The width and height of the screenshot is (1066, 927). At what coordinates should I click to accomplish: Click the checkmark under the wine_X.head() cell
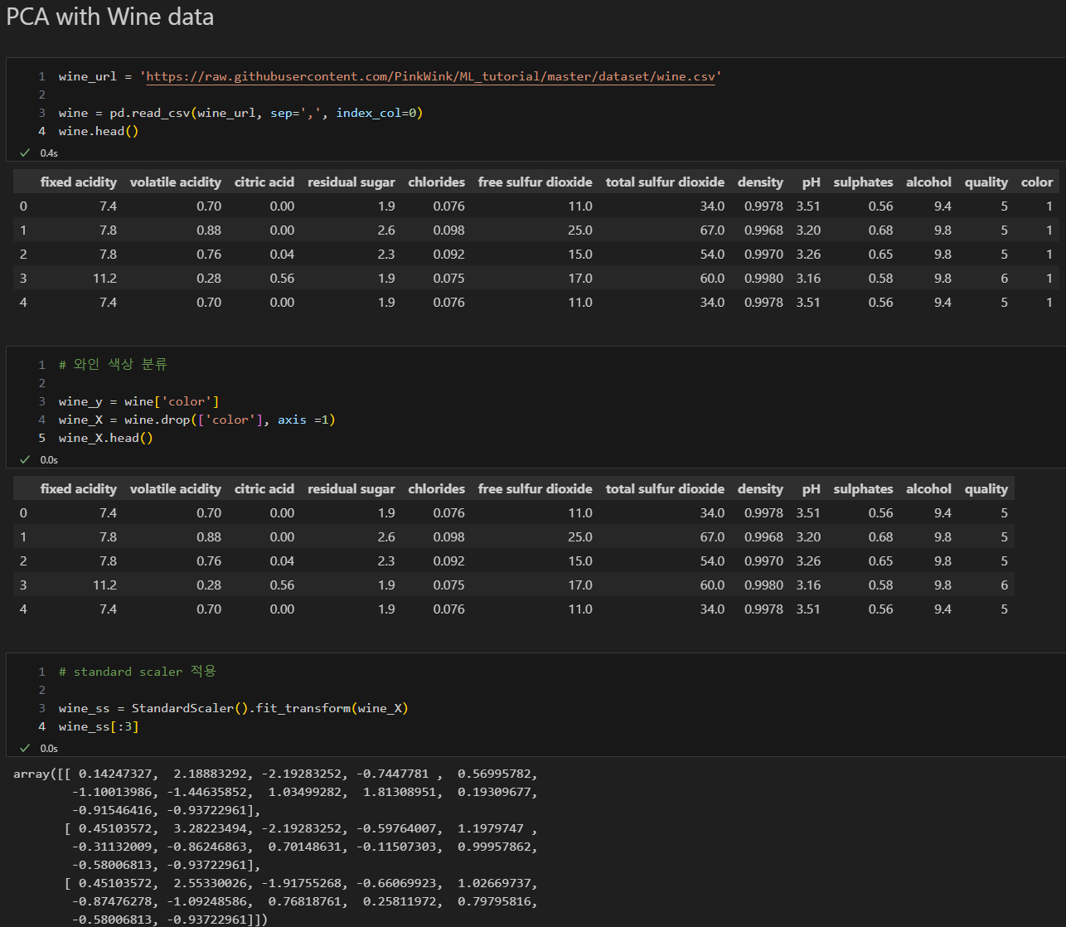click(25, 459)
